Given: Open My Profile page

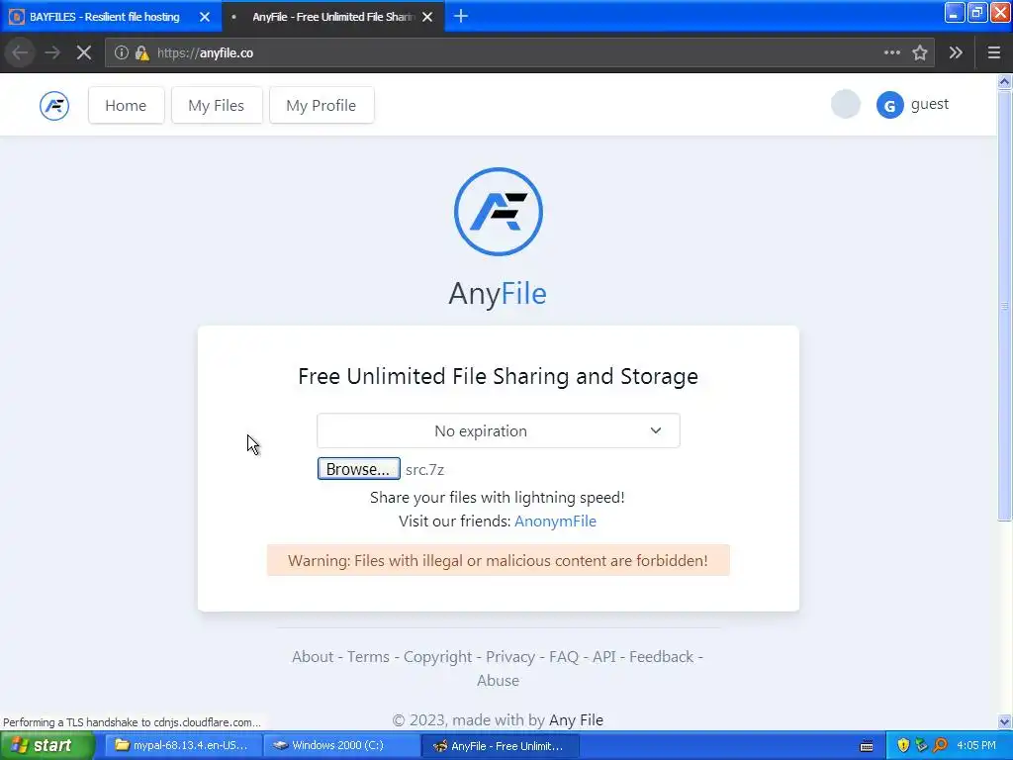Looking at the screenshot, I should pyautogui.click(x=322, y=105).
